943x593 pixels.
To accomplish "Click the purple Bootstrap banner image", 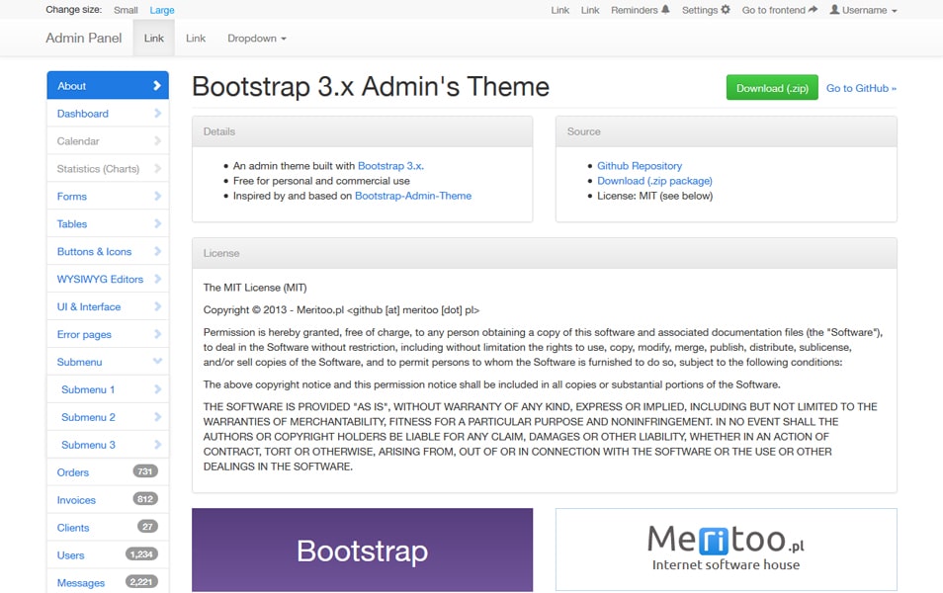I will point(362,550).
